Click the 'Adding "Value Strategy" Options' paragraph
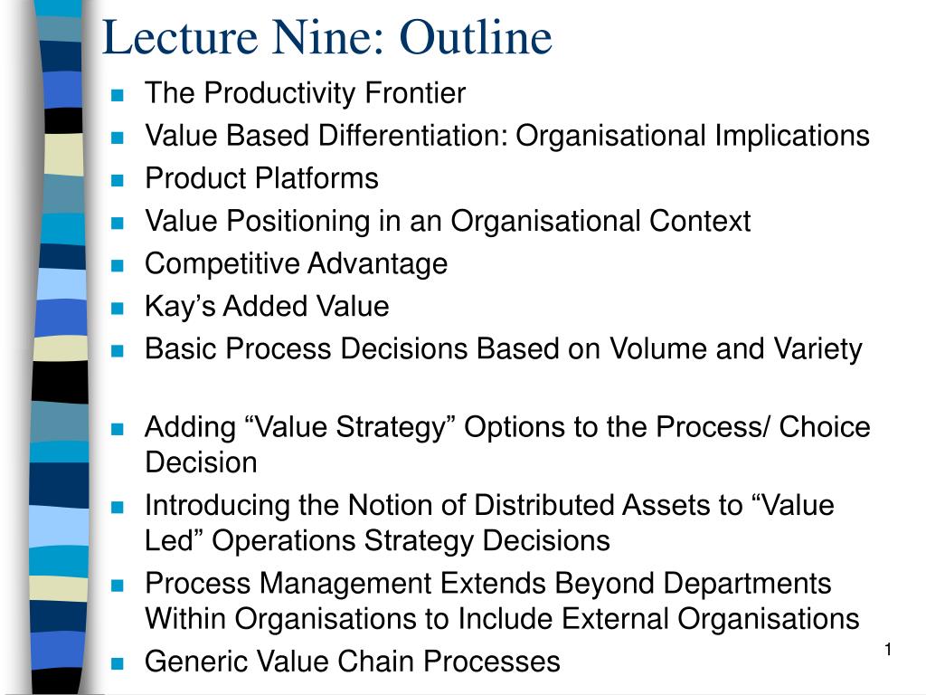The image size is (926, 695). pos(507,444)
